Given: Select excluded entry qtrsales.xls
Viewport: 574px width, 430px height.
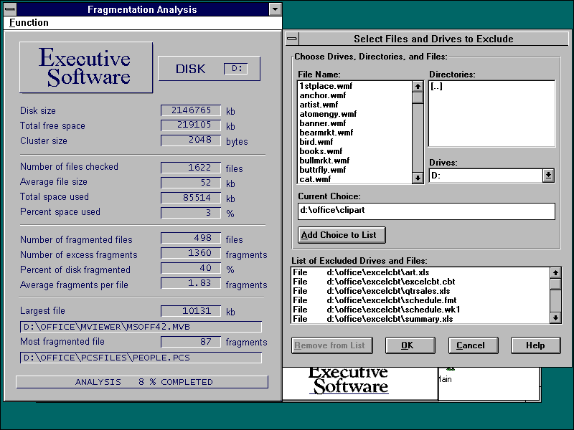Looking at the screenshot, I should pos(420,291).
